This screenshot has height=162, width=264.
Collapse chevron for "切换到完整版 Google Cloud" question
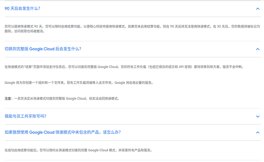coord(257,49)
